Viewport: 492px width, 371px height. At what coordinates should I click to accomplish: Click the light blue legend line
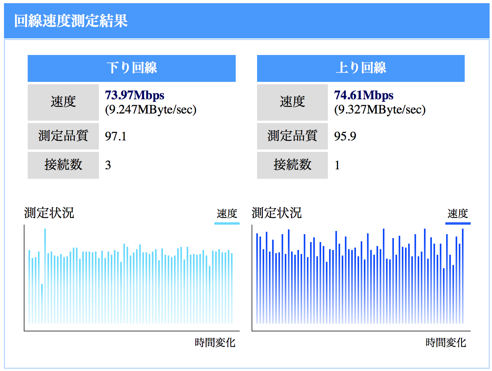tap(227, 223)
